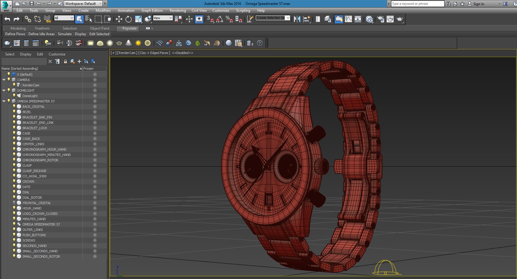Click the scene explorer search field

[x=24, y=62]
